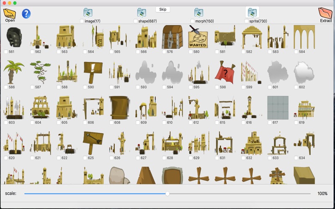Tick the checkbox for sprite 634

coord(296,158)
